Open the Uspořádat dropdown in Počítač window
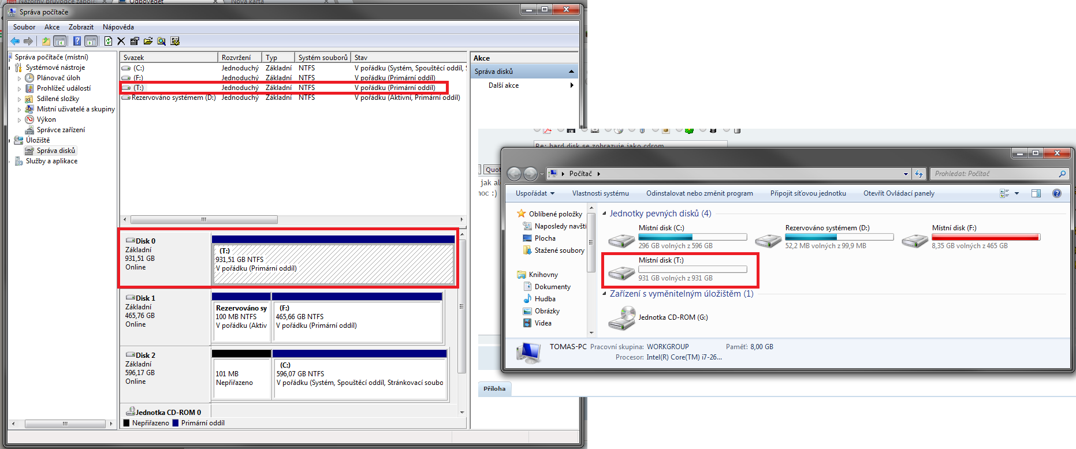Viewport: 1076px width, 449px height. (535, 193)
